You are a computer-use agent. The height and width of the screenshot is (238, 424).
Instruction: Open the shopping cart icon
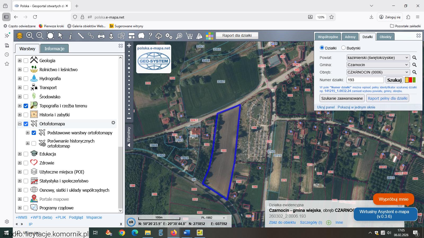click(x=189, y=36)
